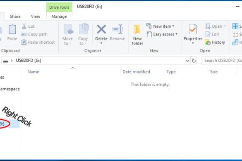The height and width of the screenshot is (161, 242).
Task: Create a New folder
Action: (x=137, y=35)
